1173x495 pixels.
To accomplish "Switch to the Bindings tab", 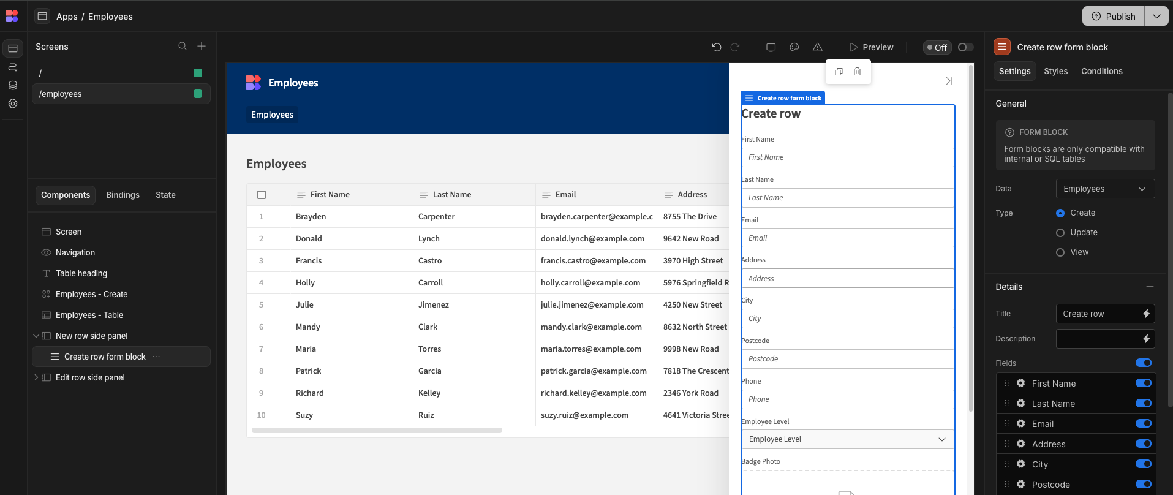I will coord(123,195).
